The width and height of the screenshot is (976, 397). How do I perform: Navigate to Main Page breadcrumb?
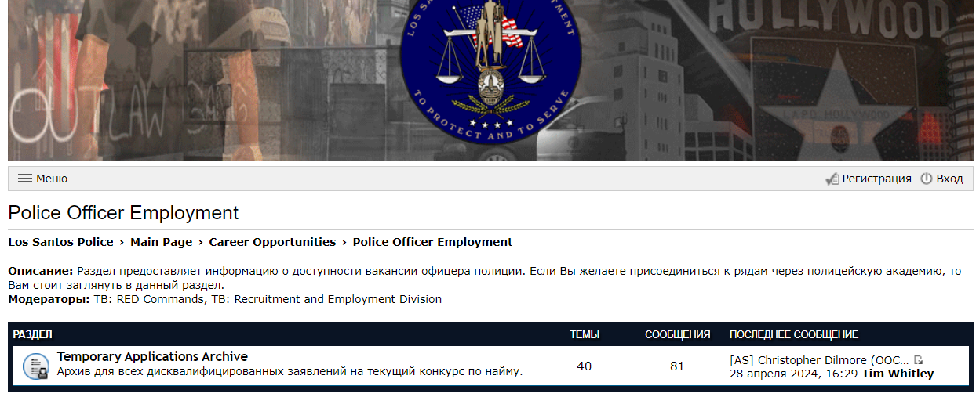coord(161,242)
